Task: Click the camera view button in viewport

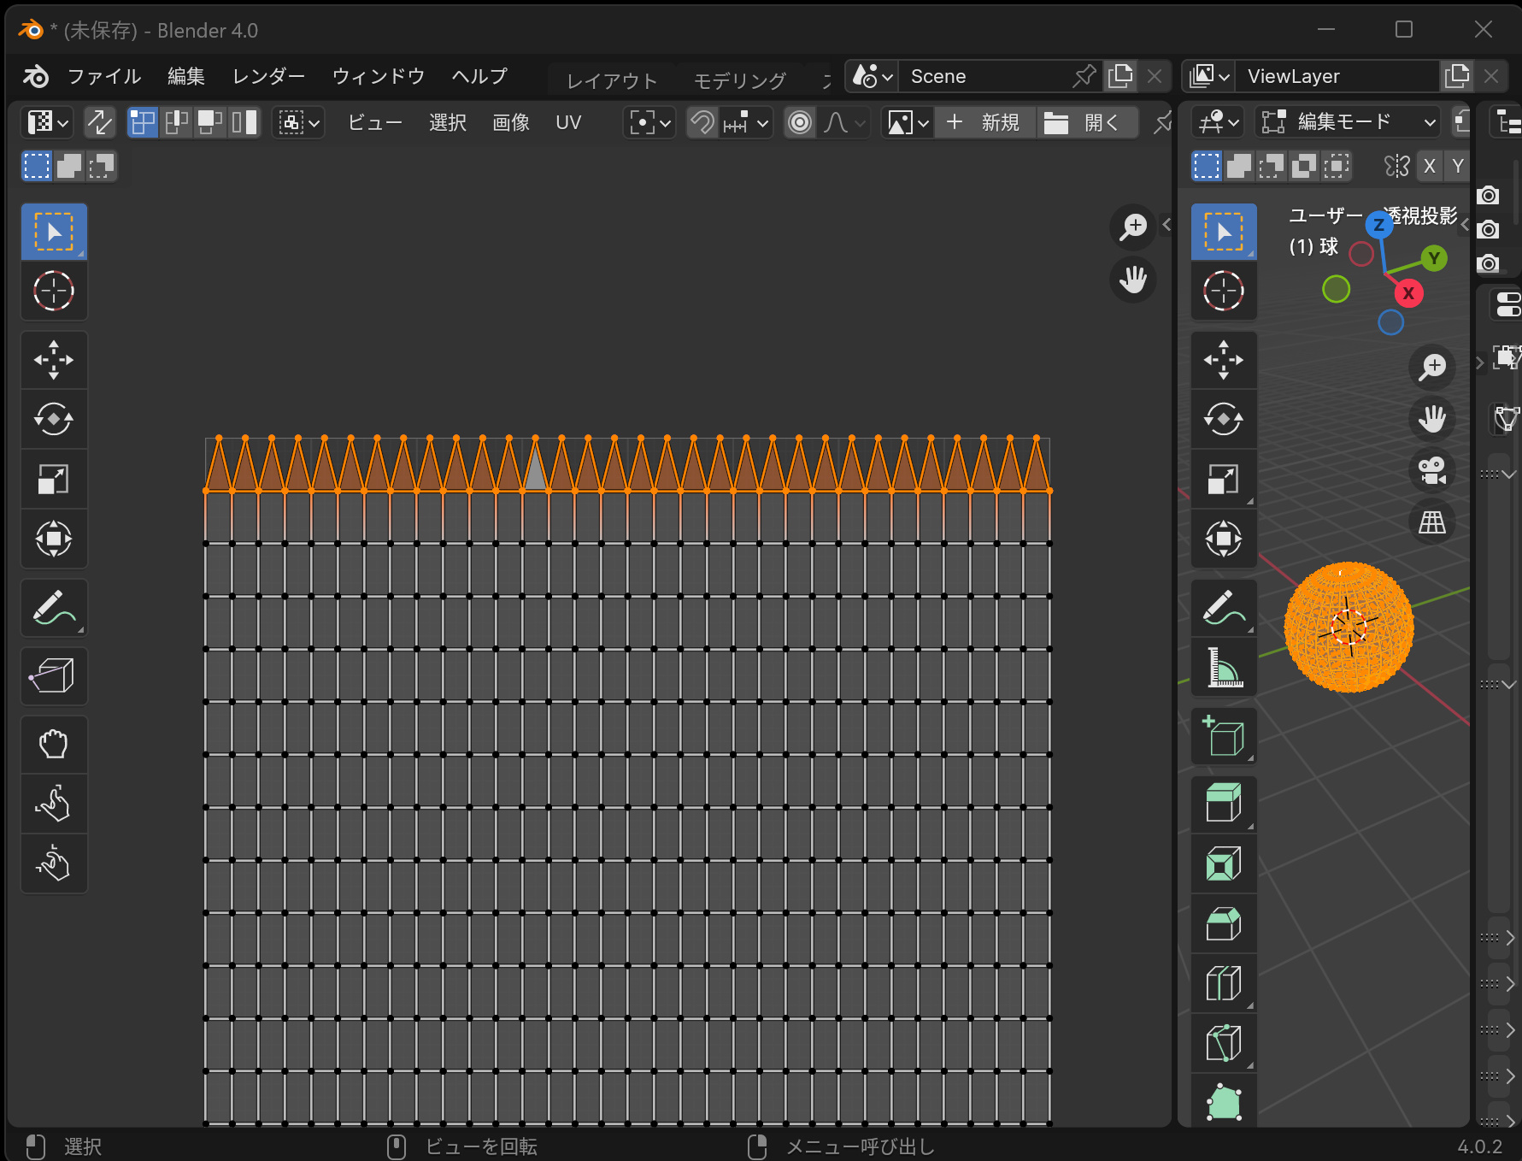Action: [1431, 470]
